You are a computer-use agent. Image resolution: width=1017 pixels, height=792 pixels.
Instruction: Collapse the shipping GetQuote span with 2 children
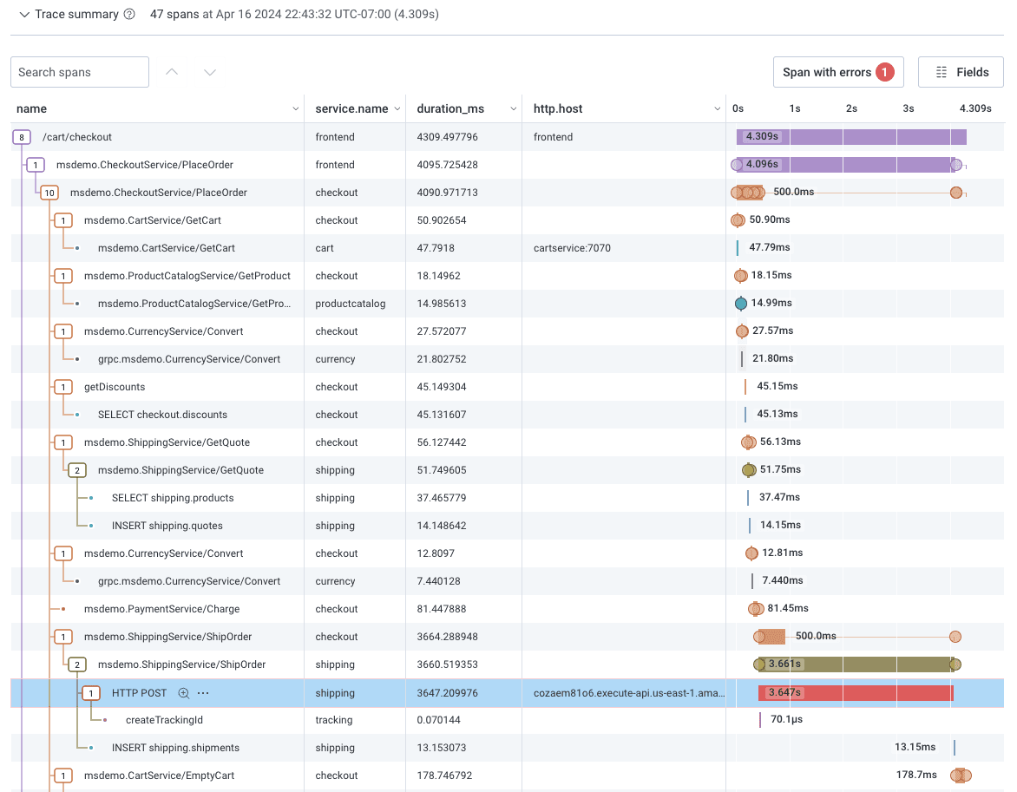point(77,470)
